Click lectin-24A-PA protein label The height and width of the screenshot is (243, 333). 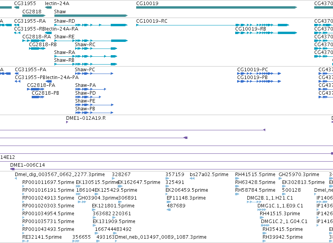62,77
